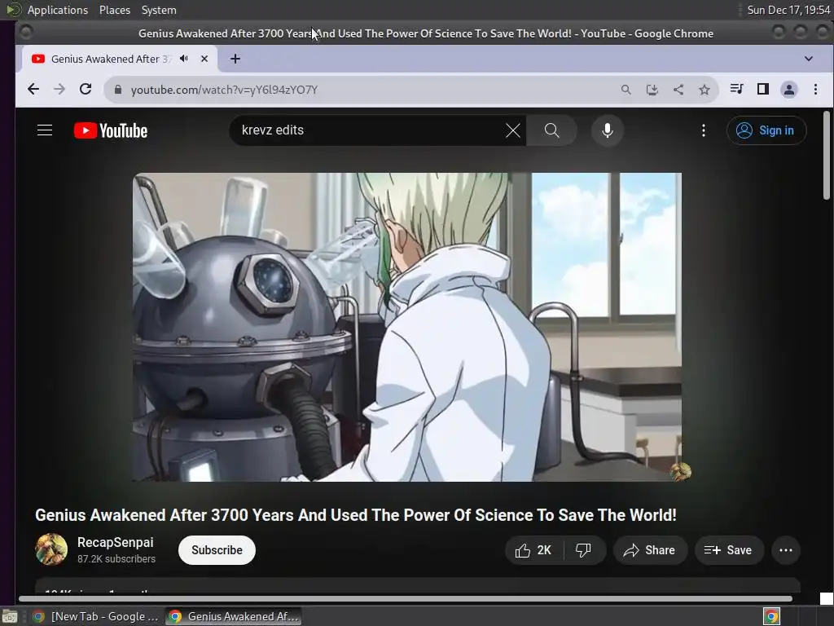Open the Chrome three-dot menu
The image size is (834, 626).
click(x=815, y=90)
